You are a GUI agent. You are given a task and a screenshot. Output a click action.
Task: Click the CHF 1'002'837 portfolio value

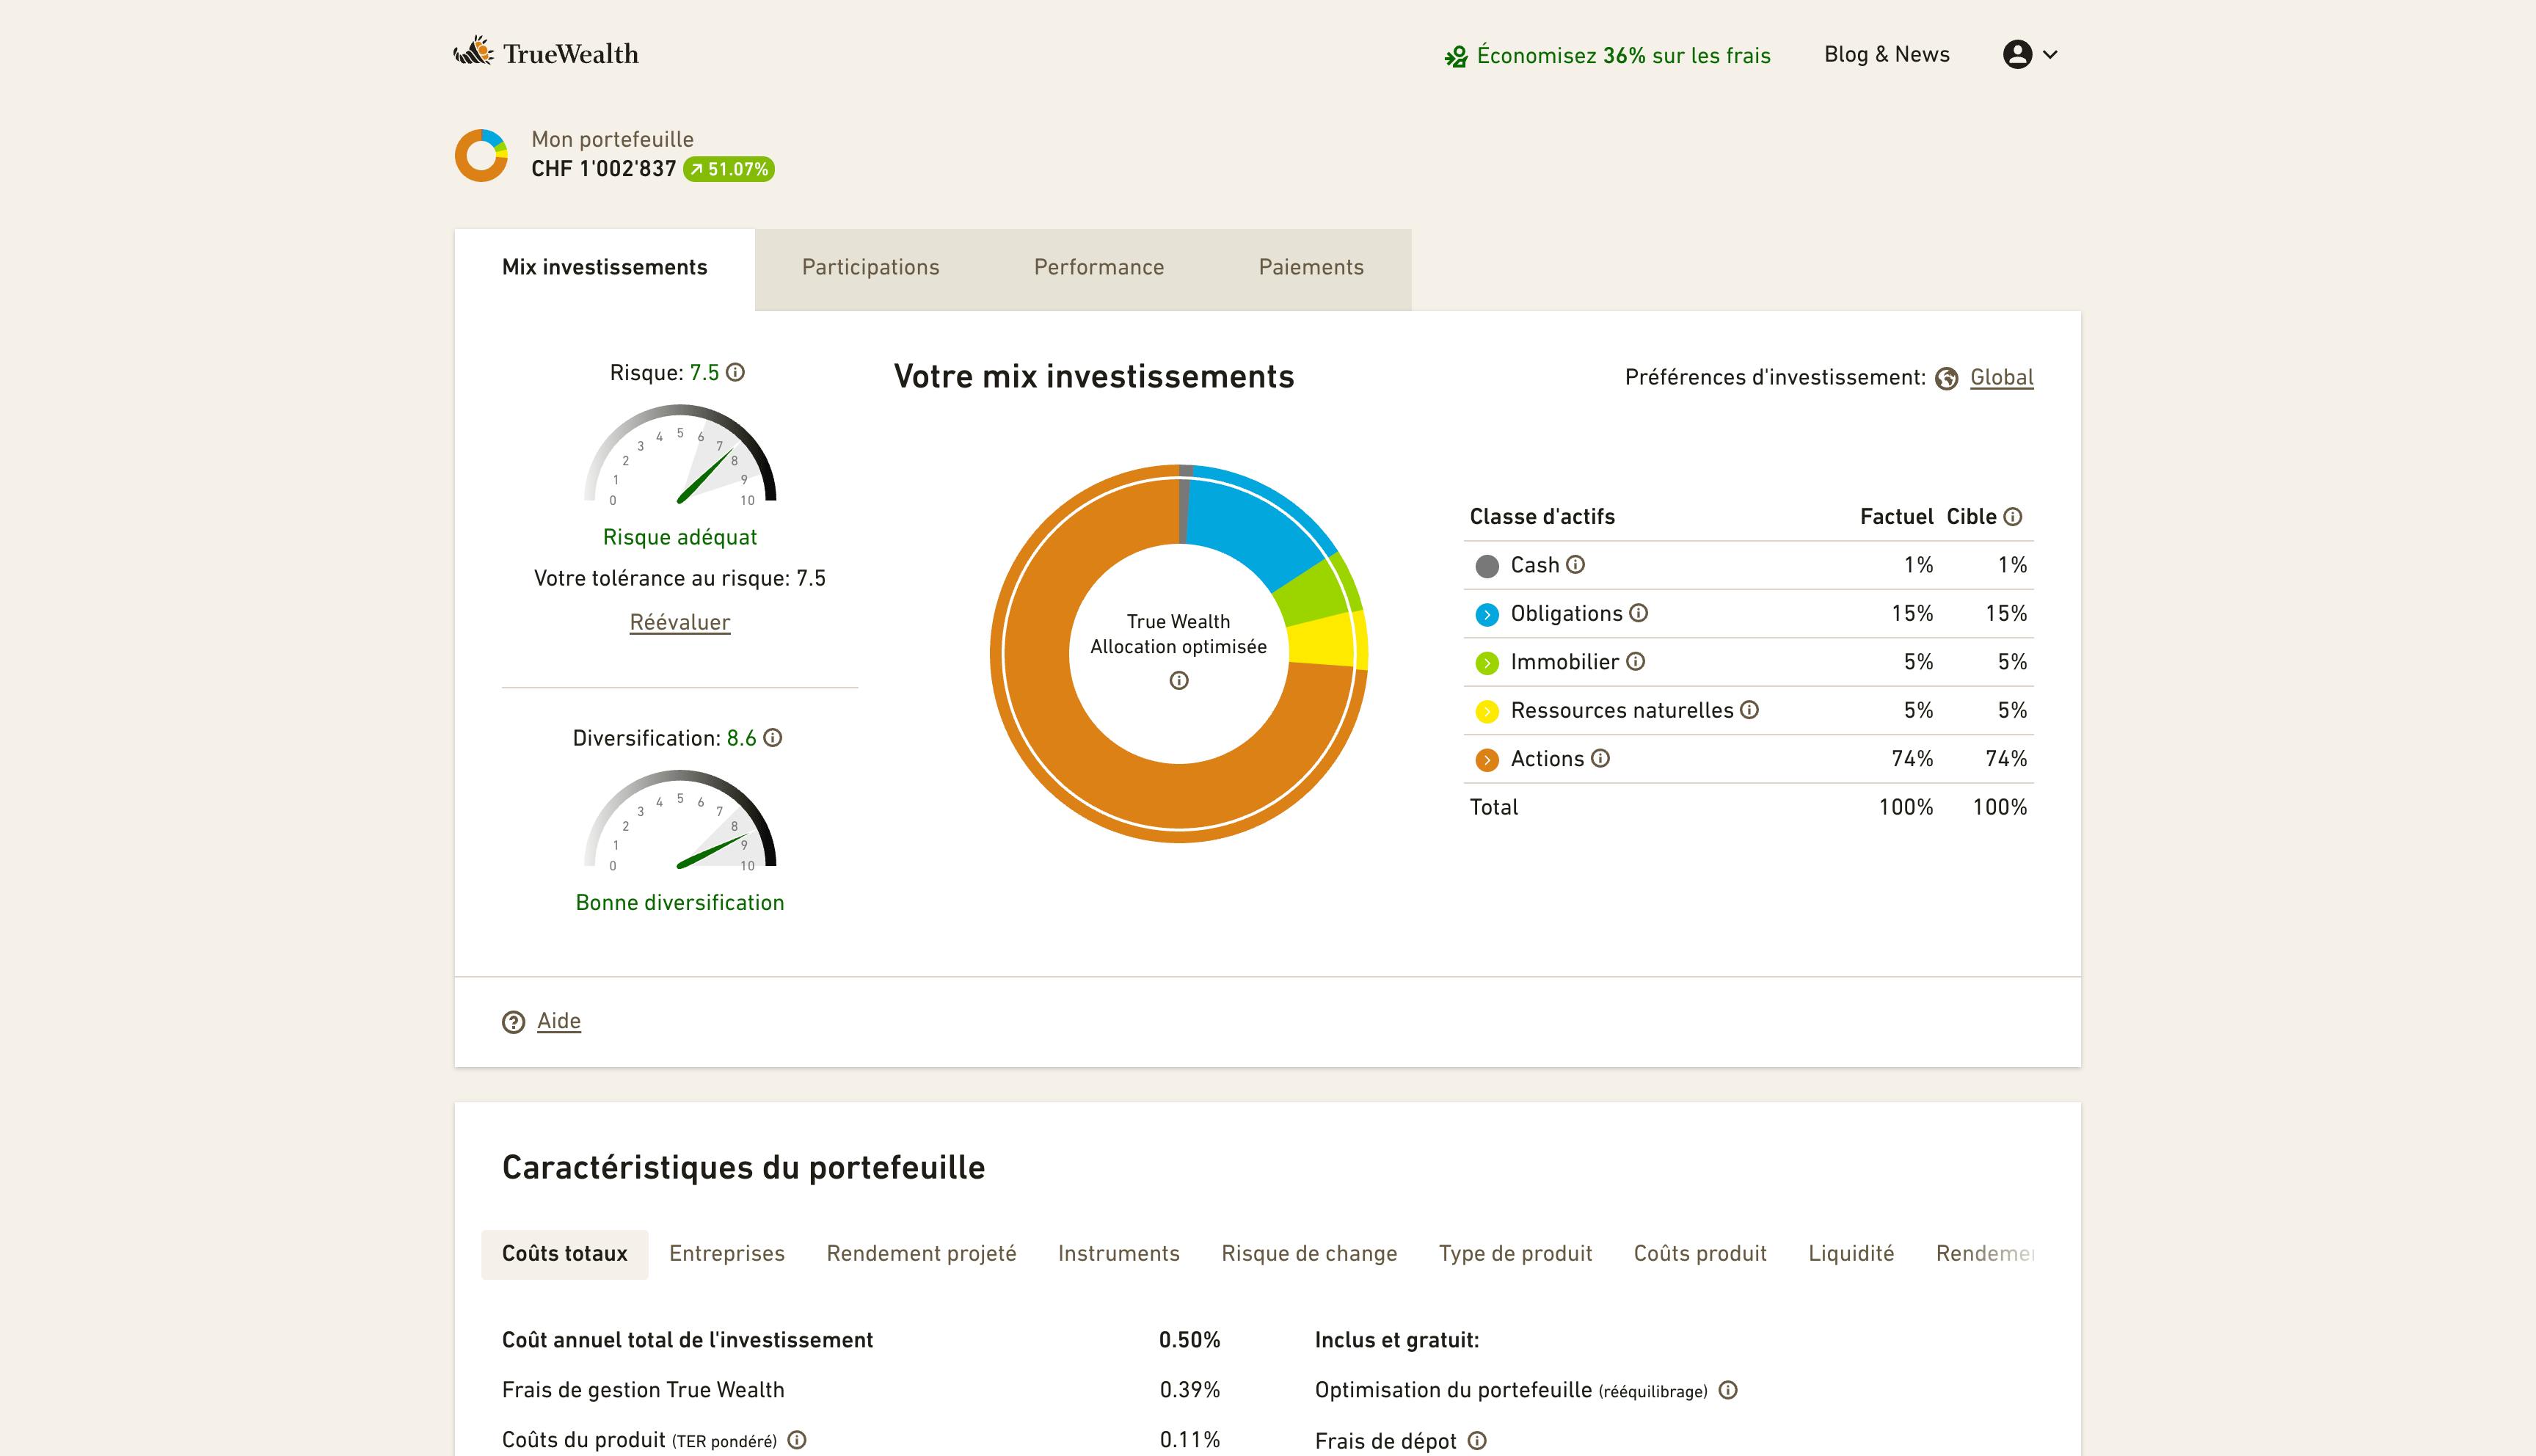604,169
